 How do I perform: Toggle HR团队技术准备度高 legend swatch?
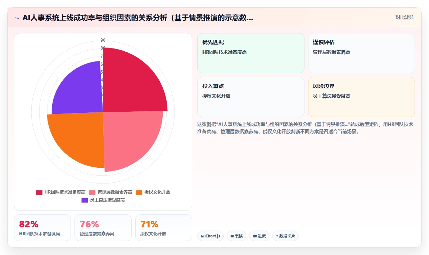tap(39, 192)
